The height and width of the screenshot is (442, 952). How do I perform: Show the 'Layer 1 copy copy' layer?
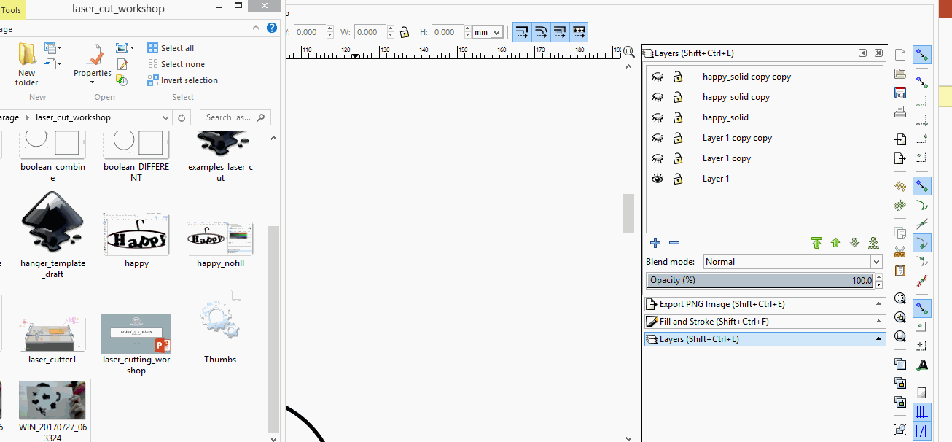[658, 138]
